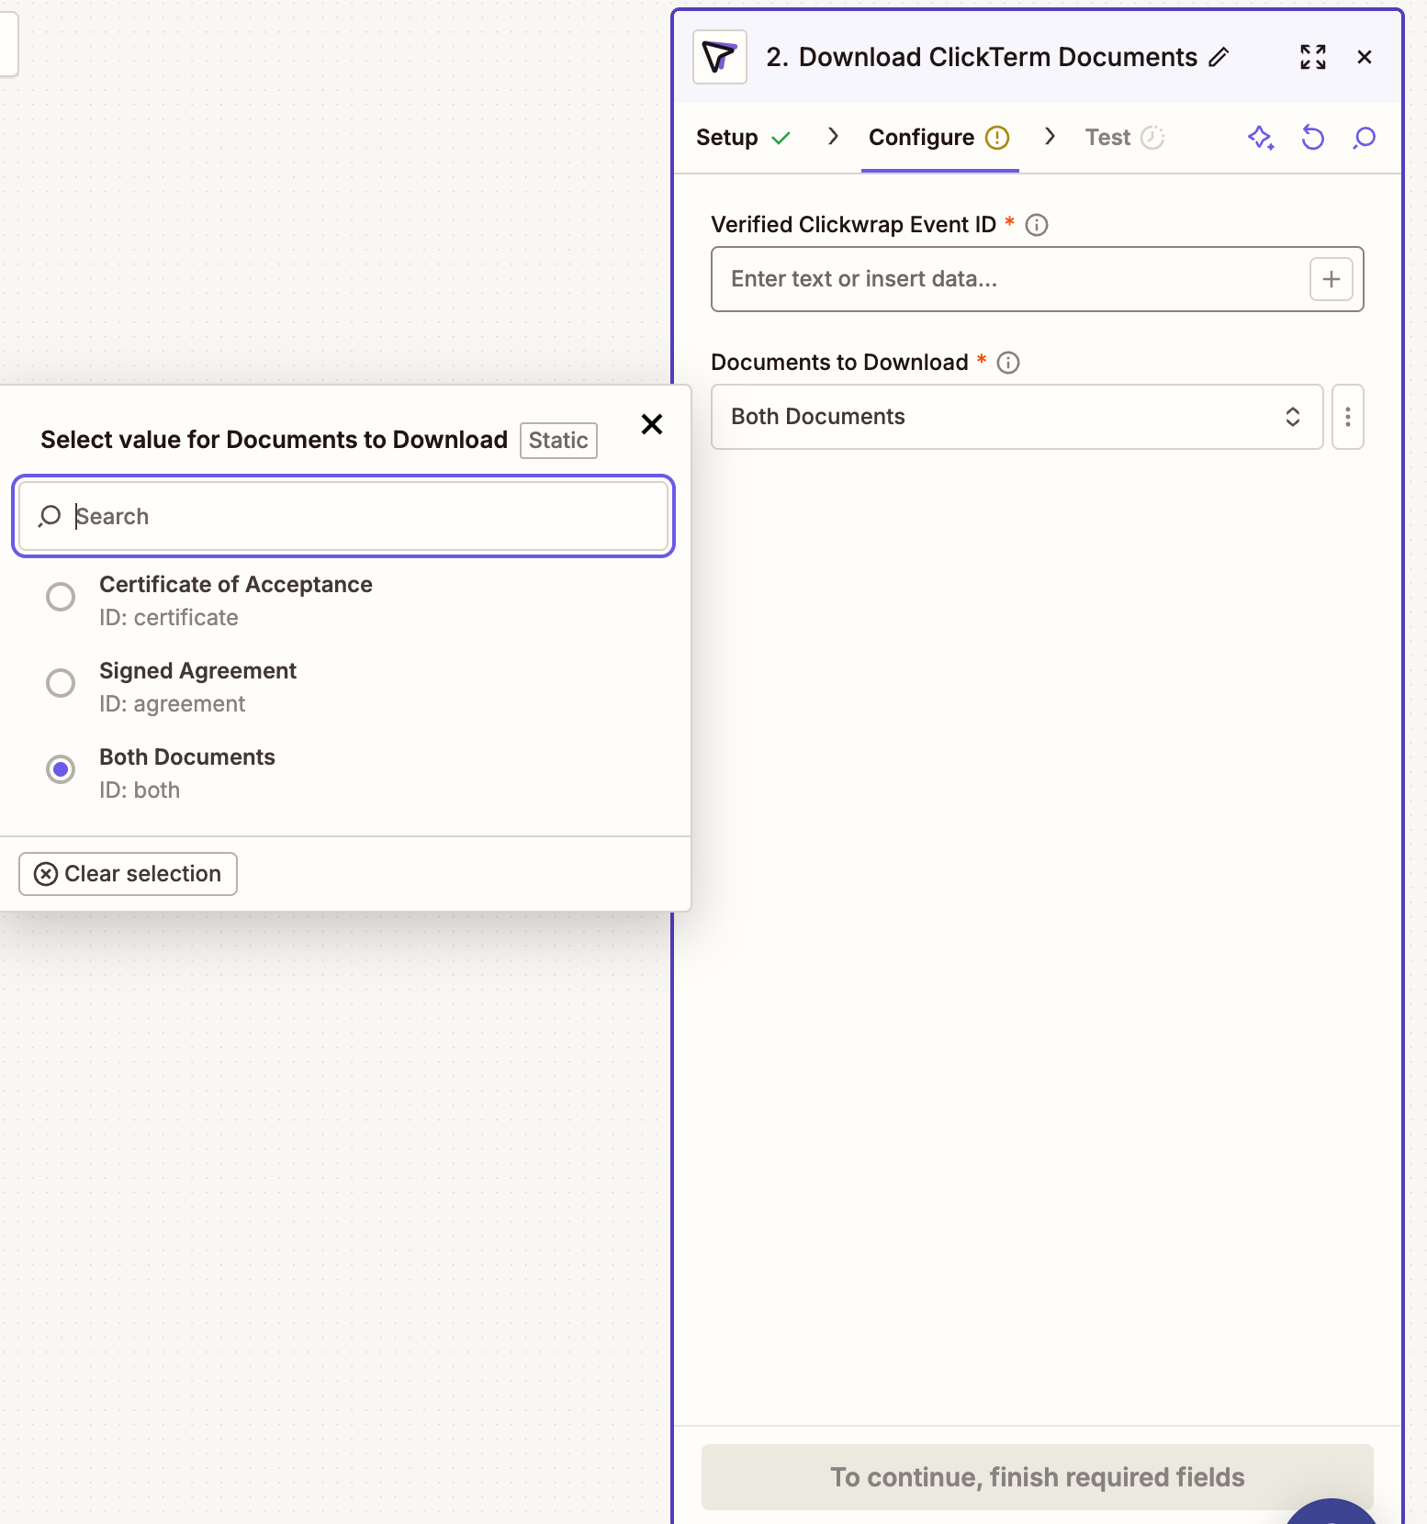The height and width of the screenshot is (1524, 1427).
Task: Click the ClickTerm app logo icon
Action: tap(720, 57)
